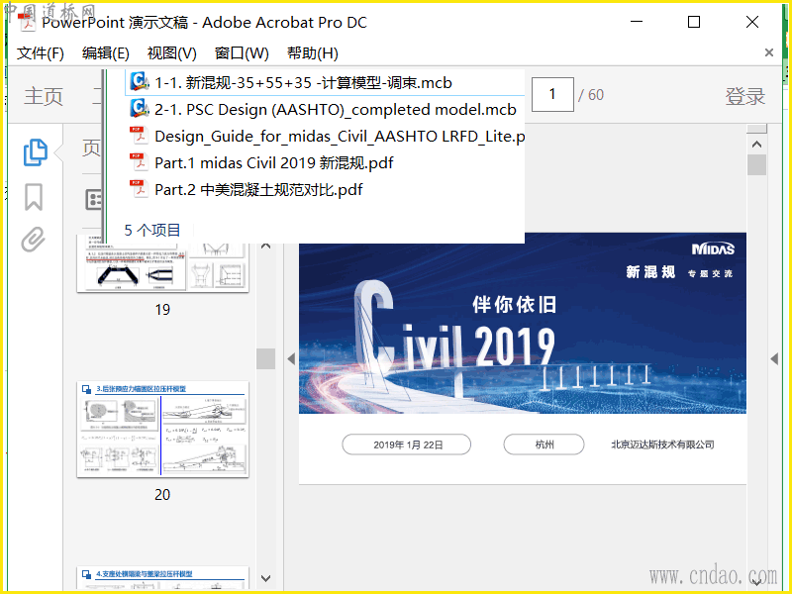Open file 1-1. 新混规-35+55+35 mcb
This screenshot has width=792, height=594.
click(x=303, y=82)
